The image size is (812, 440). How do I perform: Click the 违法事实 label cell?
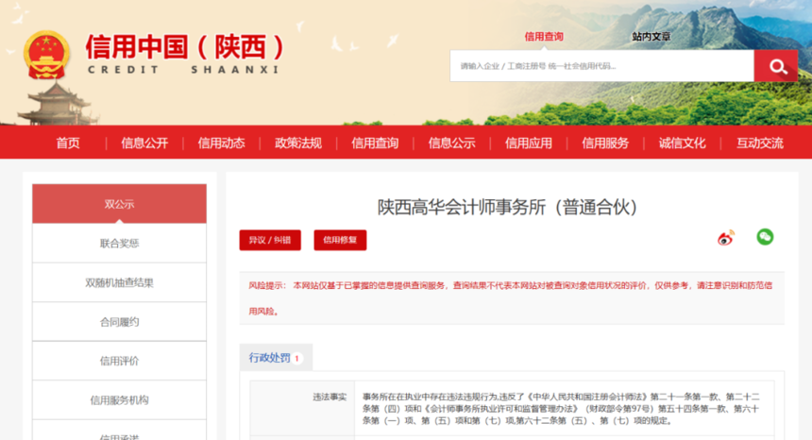pyautogui.click(x=302, y=409)
